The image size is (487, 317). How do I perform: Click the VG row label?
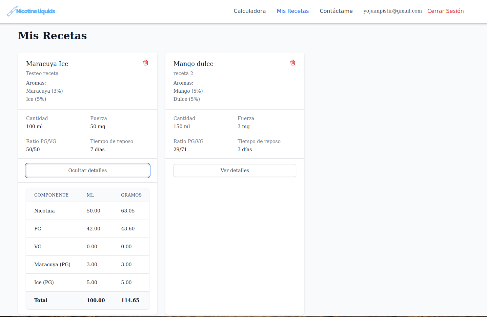point(38,247)
